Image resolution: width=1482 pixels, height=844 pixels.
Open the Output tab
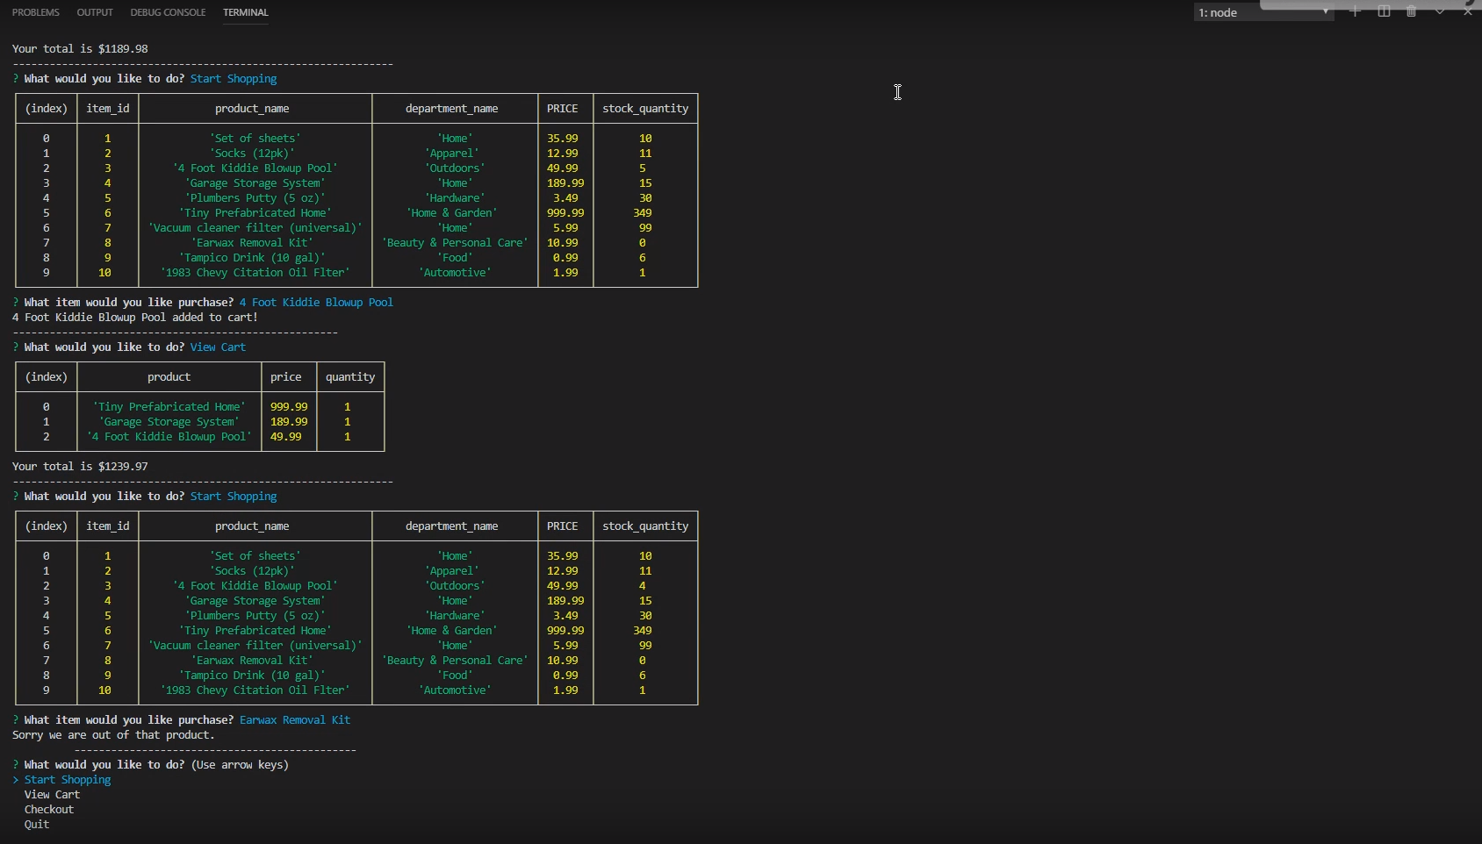point(95,12)
